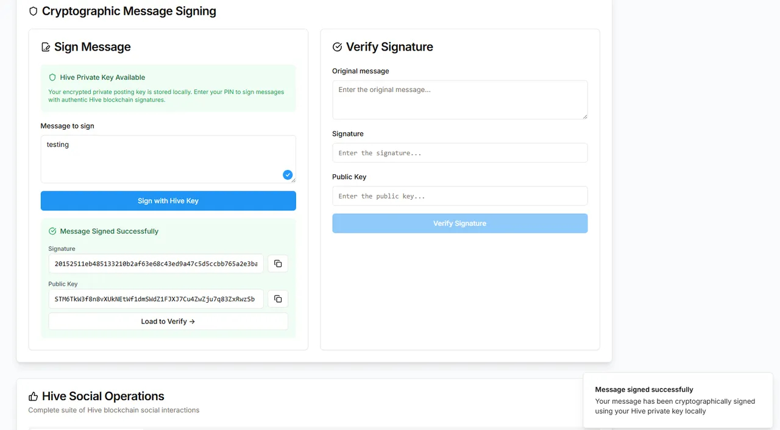Click into the Original message field
The height and width of the screenshot is (430, 780).
(460, 100)
